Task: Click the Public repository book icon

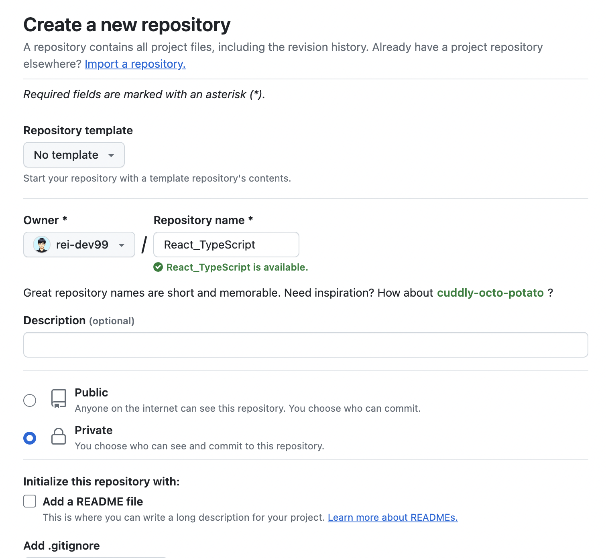Action: pos(59,398)
